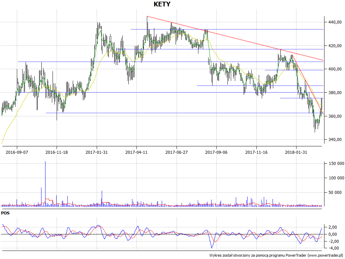Image resolution: width=345 pixels, height=259 pixels.
Task: Click the 2,00 oscillator axis label
Action: pyautogui.click(x=333, y=227)
